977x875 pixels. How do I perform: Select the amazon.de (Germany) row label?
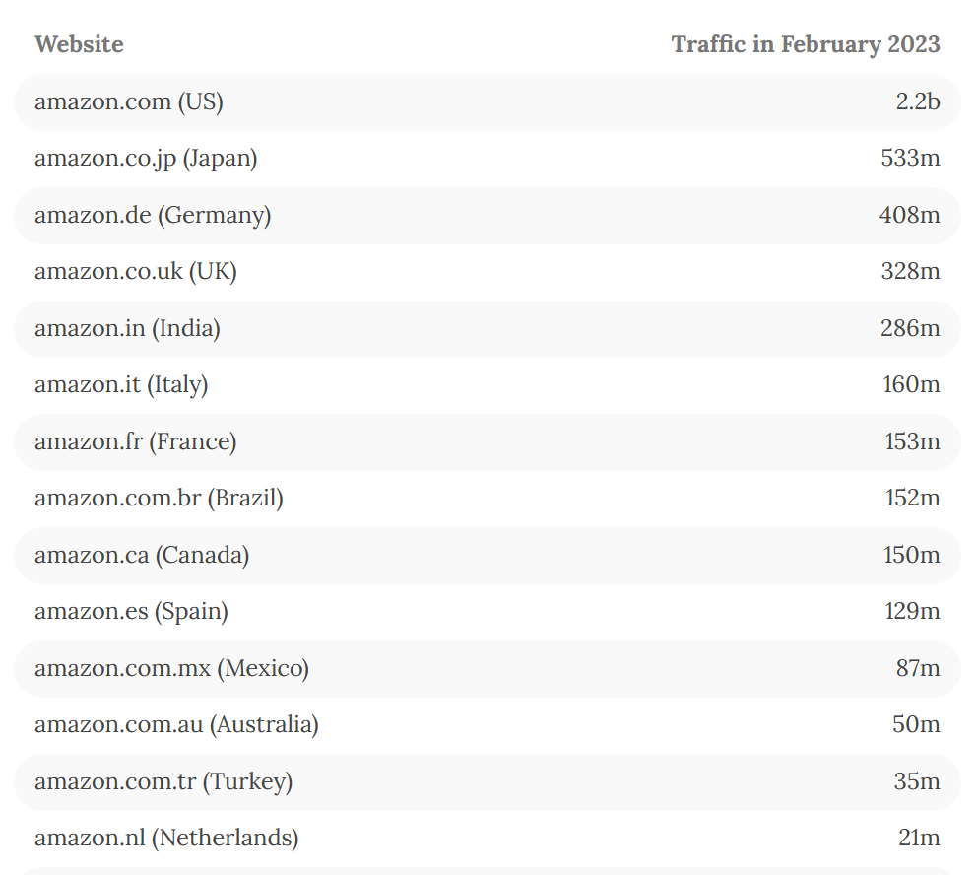pos(153,215)
